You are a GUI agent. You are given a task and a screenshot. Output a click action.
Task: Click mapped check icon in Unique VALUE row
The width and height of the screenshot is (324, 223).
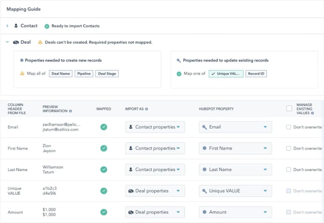click(104, 191)
